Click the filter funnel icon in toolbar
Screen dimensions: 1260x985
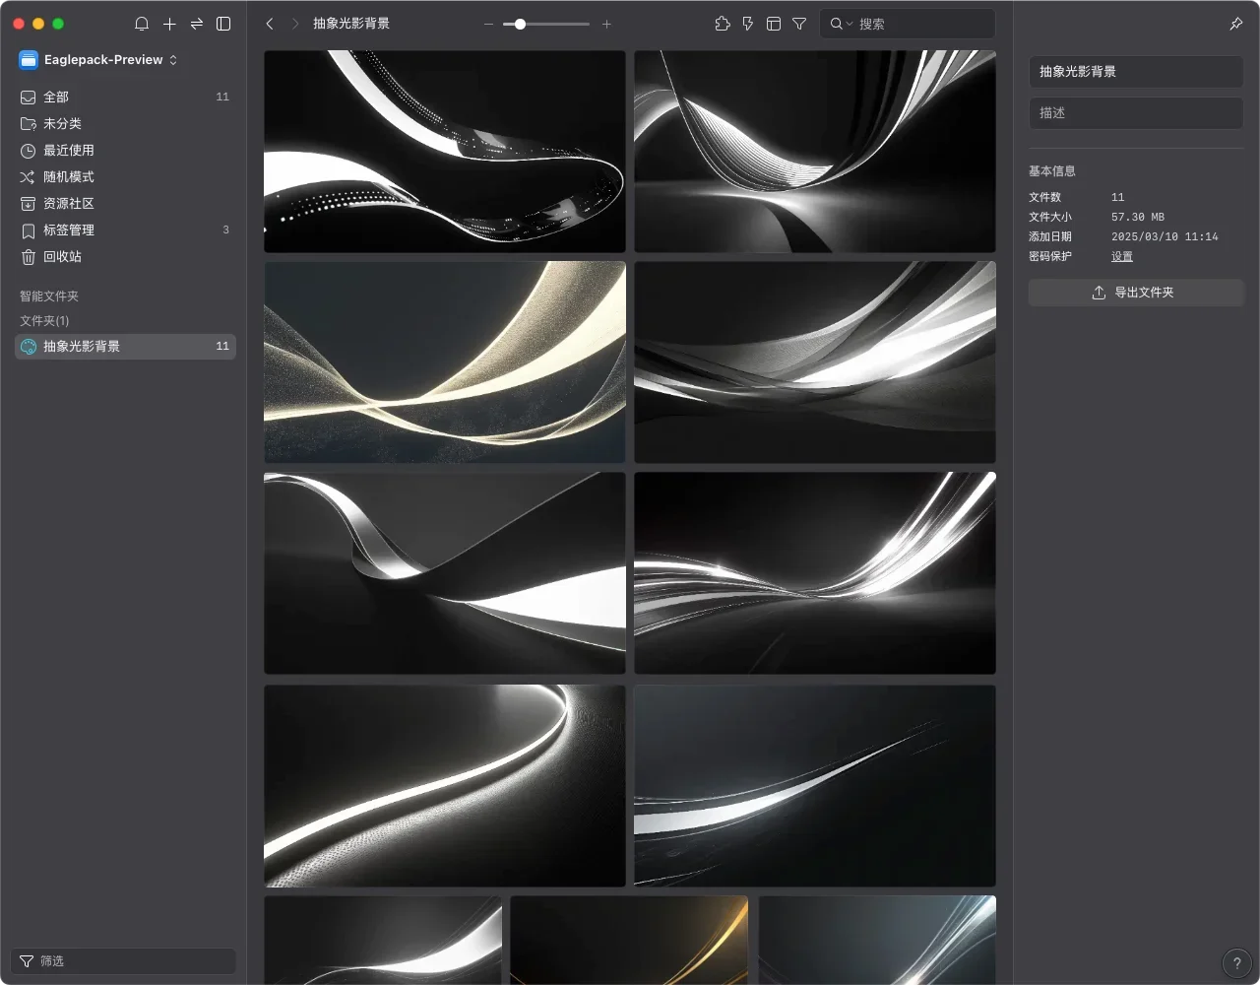[x=799, y=24]
